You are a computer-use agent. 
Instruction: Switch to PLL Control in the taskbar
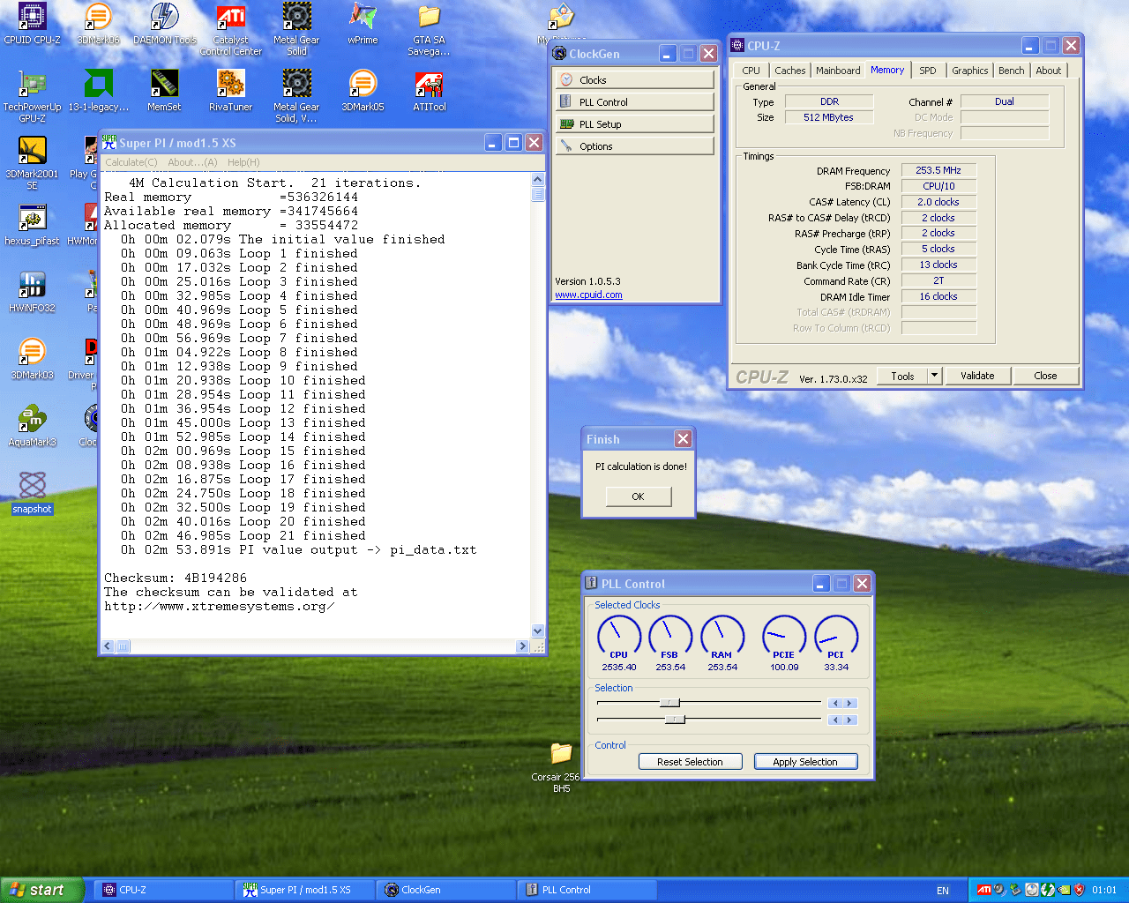pyautogui.click(x=587, y=890)
